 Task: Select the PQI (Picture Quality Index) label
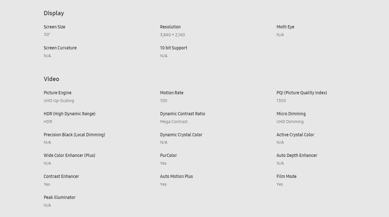302,93
